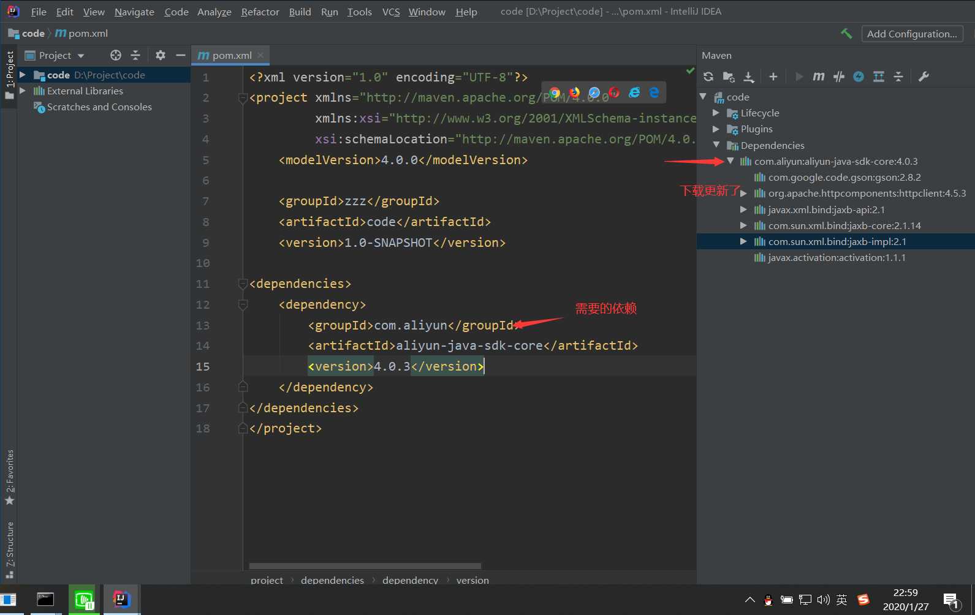Expand the Maven Lifecycle node
This screenshot has height=615, width=975.
(716, 113)
